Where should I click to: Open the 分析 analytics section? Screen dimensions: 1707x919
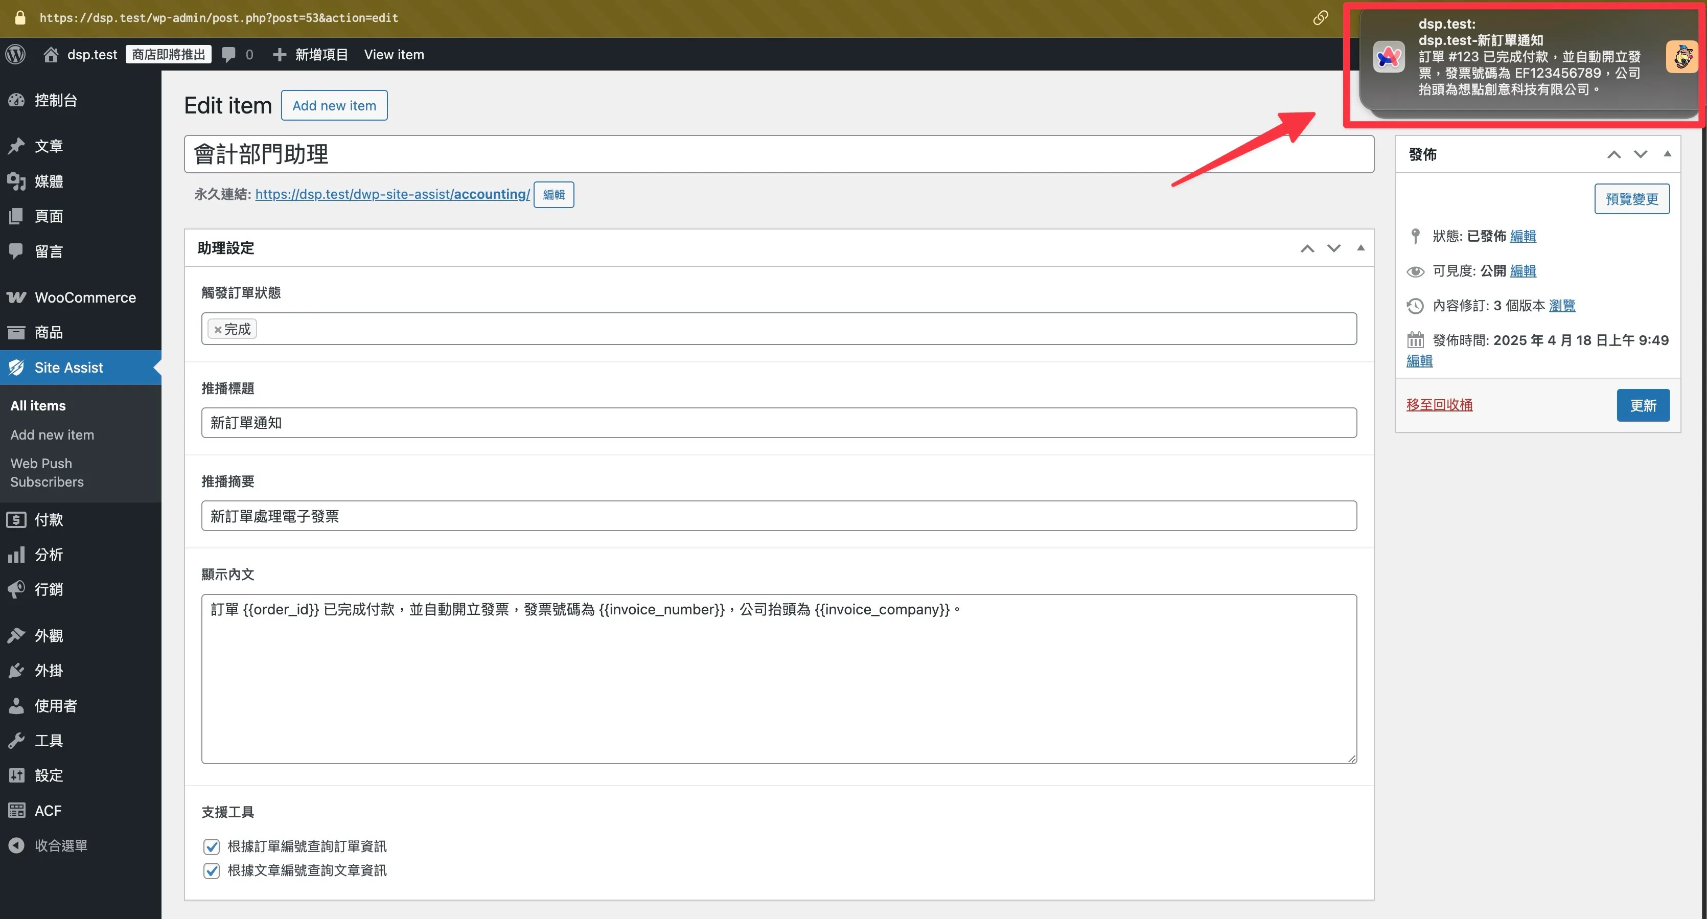(x=47, y=555)
